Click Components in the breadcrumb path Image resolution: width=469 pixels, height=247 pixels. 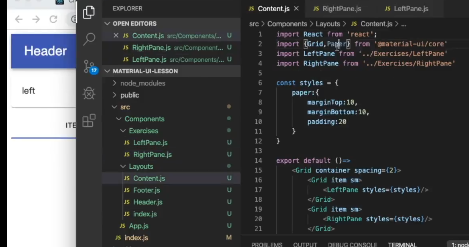(287, 24)
